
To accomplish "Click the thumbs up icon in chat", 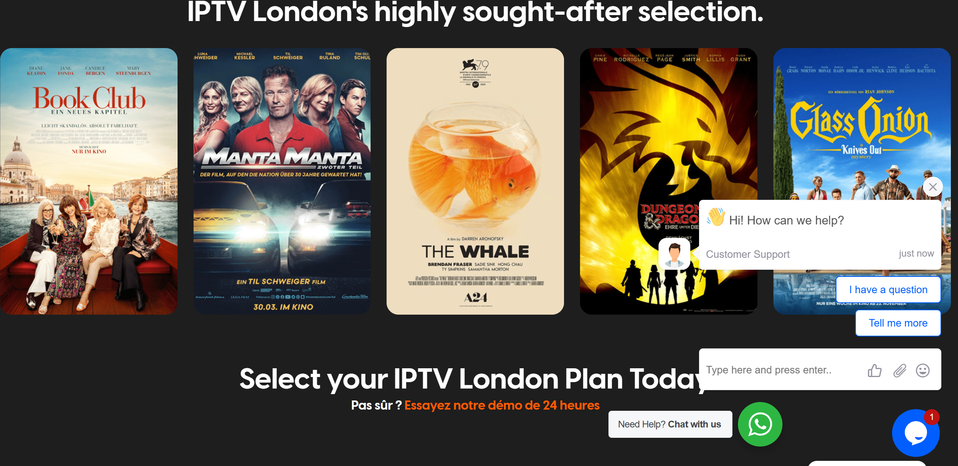I will coord(874,370).
